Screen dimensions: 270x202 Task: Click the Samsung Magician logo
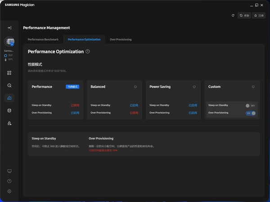tap(19, 5)
